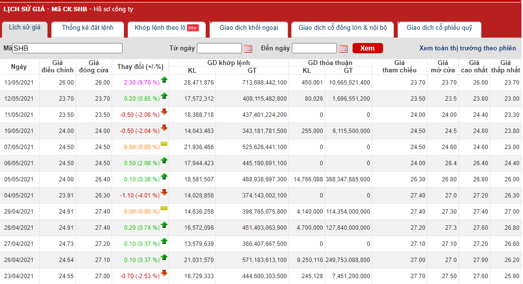Open calendar picker for Đến ngày

pos(343,48)
